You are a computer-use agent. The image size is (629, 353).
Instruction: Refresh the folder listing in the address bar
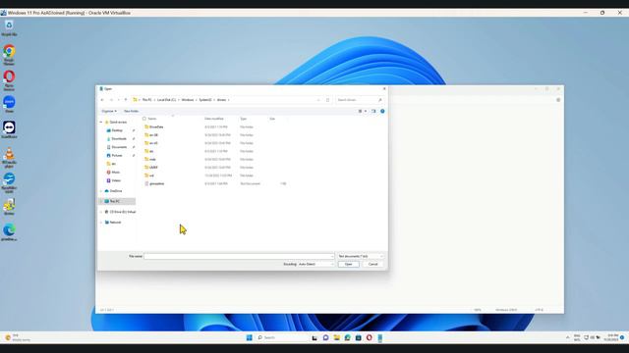click(x=327, y=100)
